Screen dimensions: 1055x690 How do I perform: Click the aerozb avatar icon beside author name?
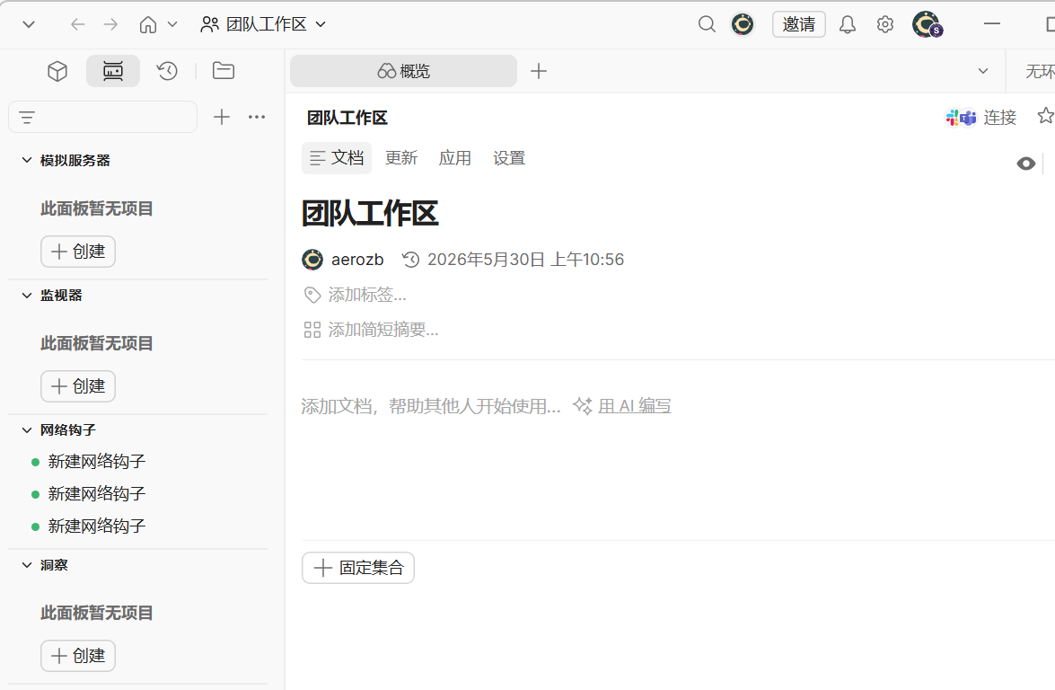(x=312, y=260)
